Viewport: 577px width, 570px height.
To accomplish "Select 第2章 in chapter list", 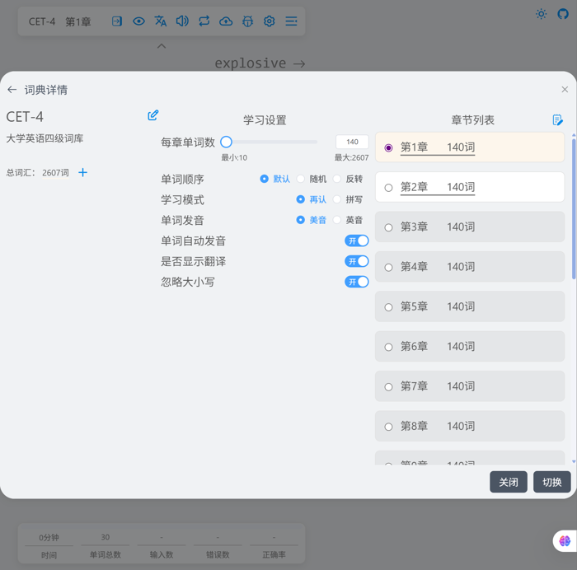I will click(x=470, y=187).
